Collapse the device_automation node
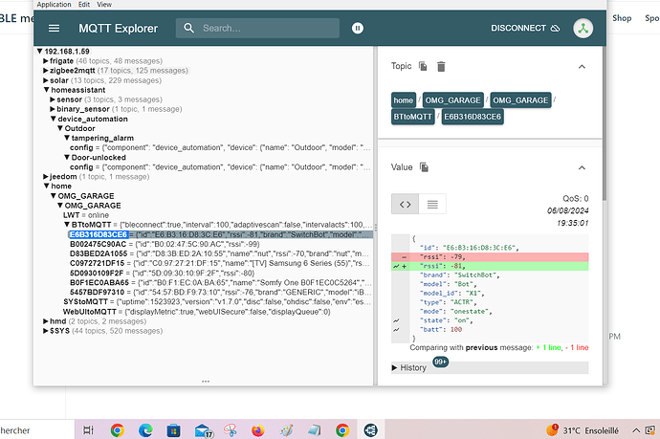660x439 pixels. tap(53, 119)
